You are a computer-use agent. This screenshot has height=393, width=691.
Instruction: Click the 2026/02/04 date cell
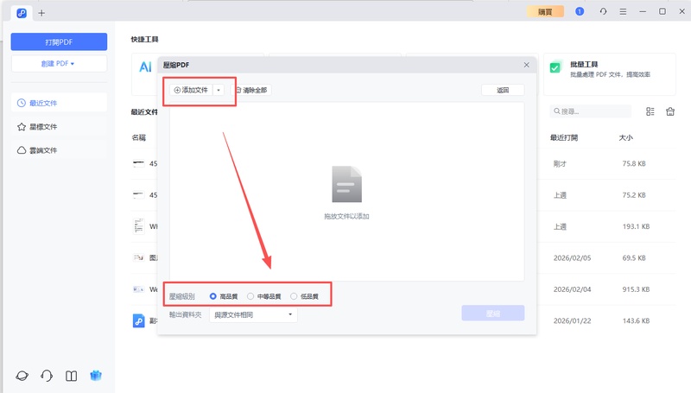[x=572, y=289]
